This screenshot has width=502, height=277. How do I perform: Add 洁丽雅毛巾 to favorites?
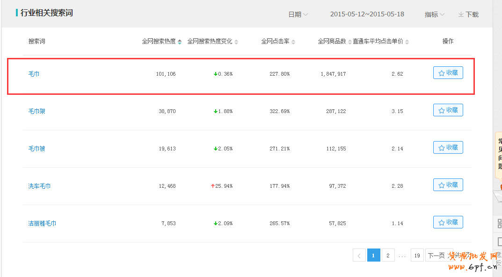tap(448, 222)
